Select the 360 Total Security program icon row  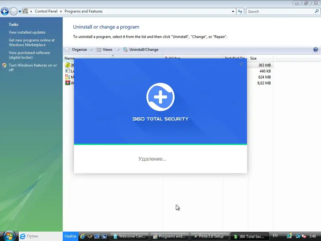[x=68, y=65]
